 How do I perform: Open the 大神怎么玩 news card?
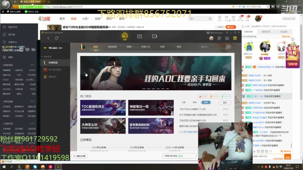pyautogui.click(x=103, y=126)
